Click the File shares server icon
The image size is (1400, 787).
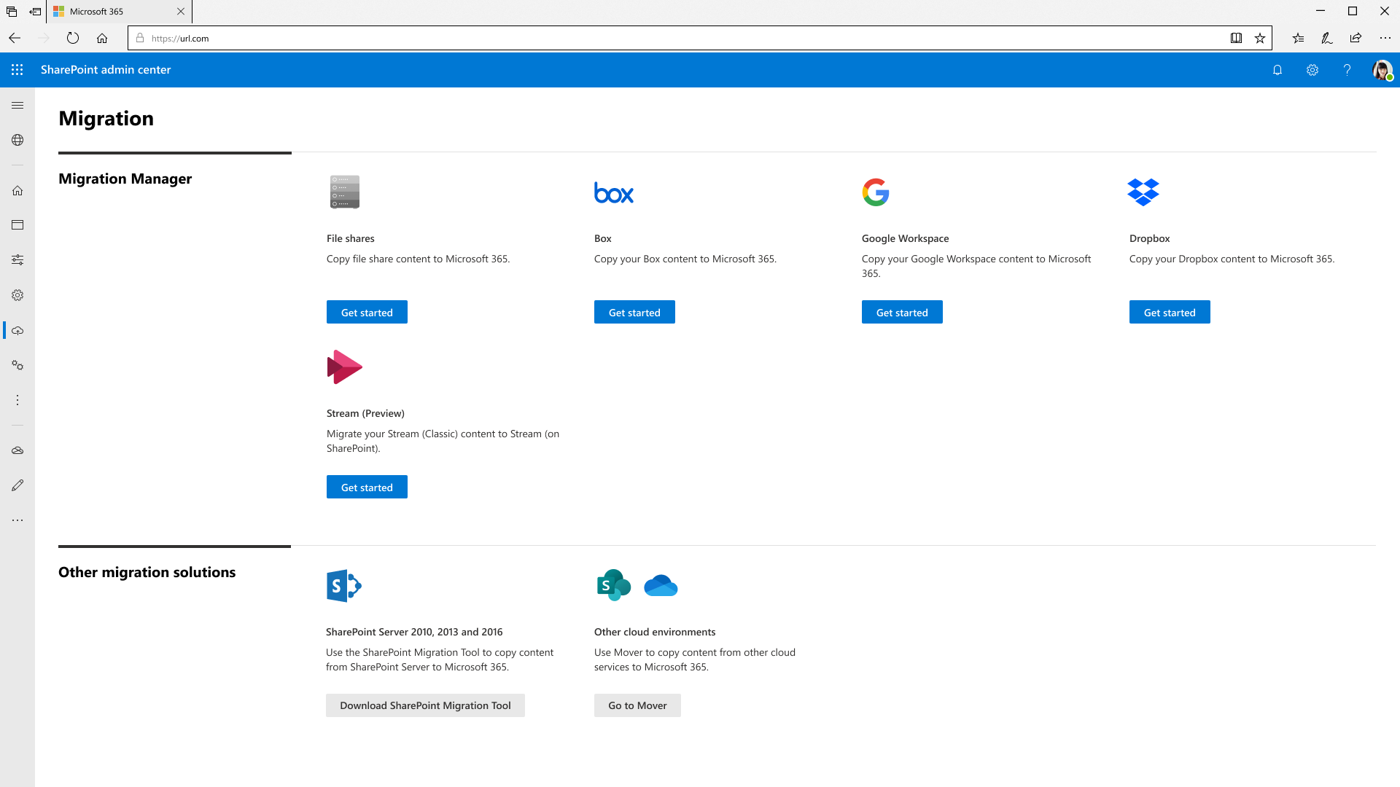tap(345, 192)
